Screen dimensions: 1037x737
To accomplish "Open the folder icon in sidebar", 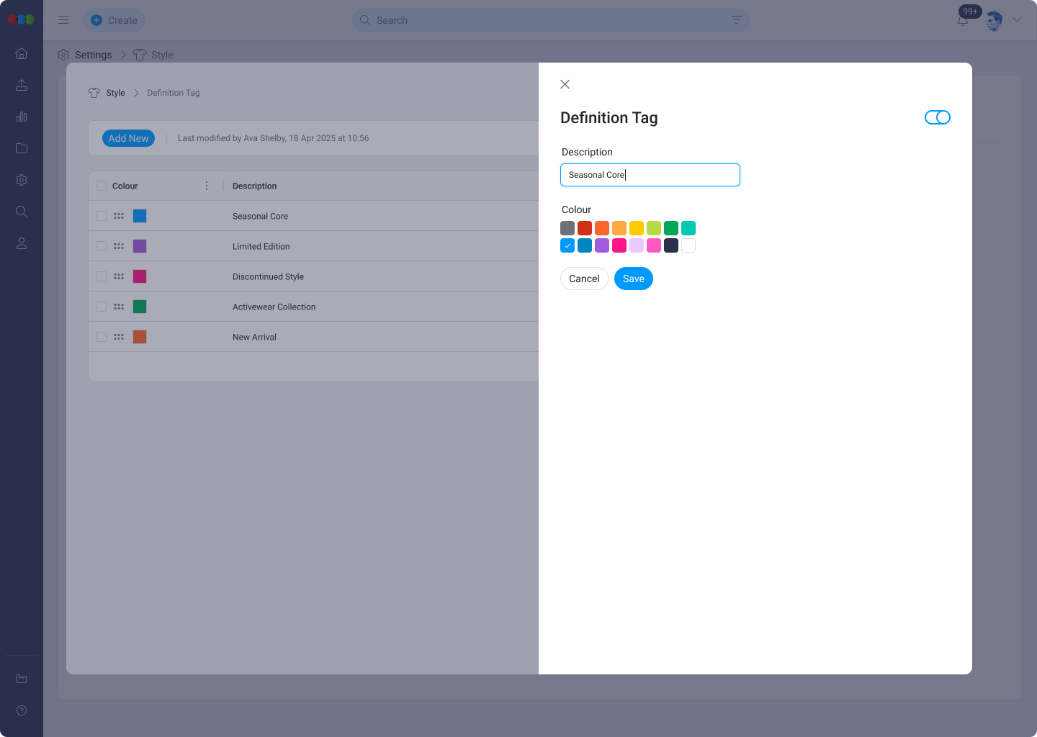I will click(x=22, y=148).
